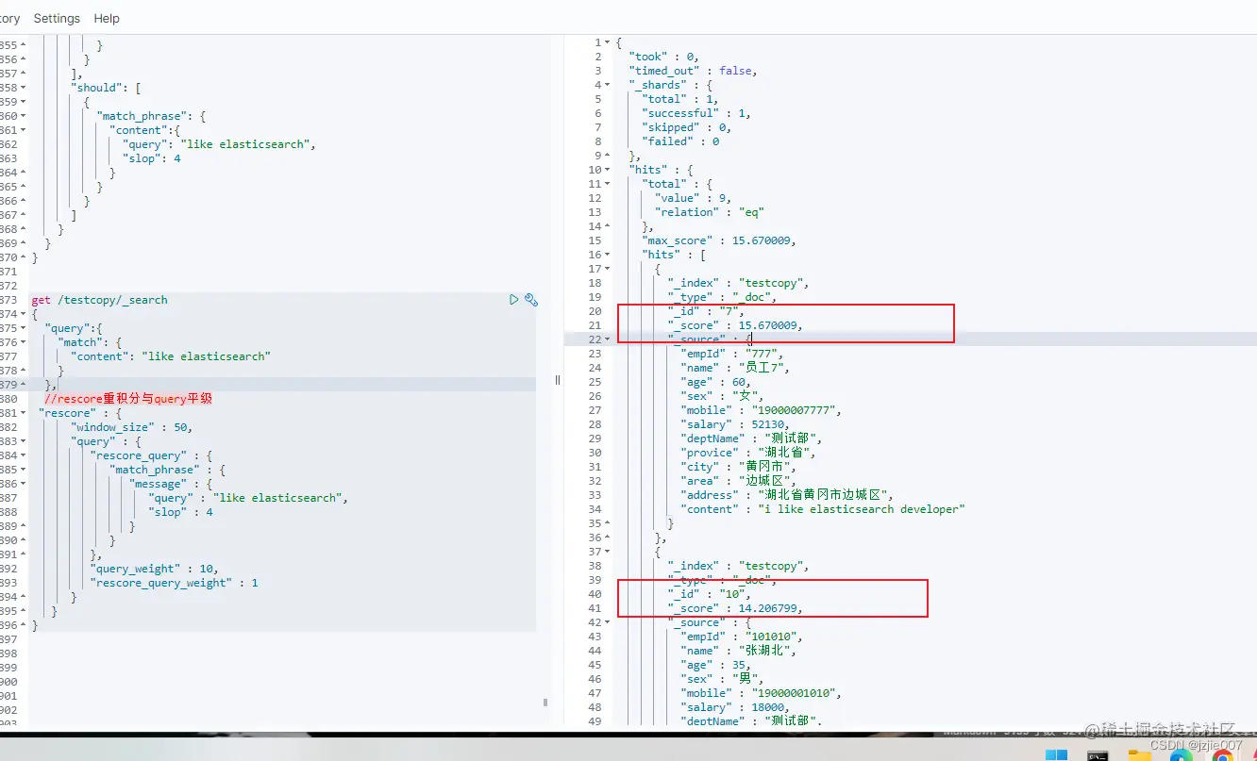Image resolution: width=1257 pixels, height=761 pixels.
Task: Click "relation" : "eq" in response
Action: point(710,212)
